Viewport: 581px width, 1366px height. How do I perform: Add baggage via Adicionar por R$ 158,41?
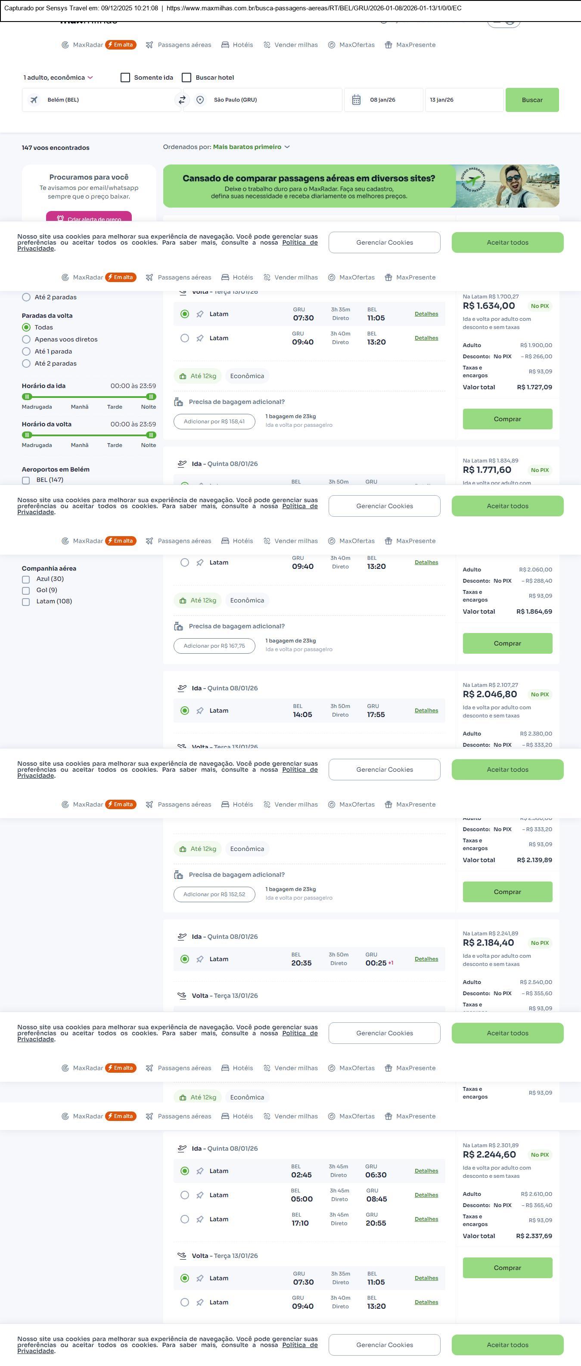[214, 422]
